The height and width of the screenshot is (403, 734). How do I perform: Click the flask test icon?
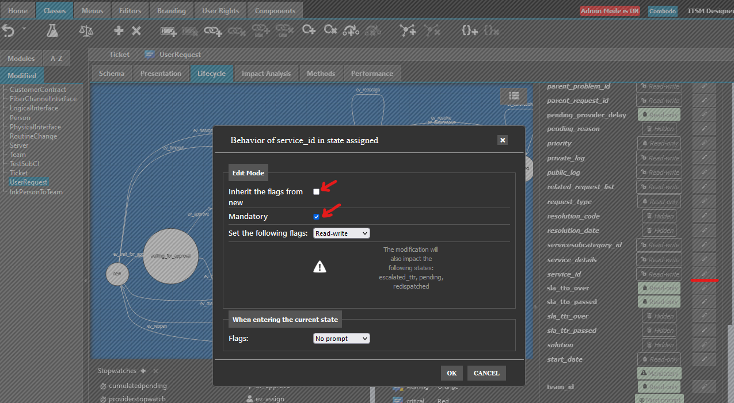coord(52,31)
